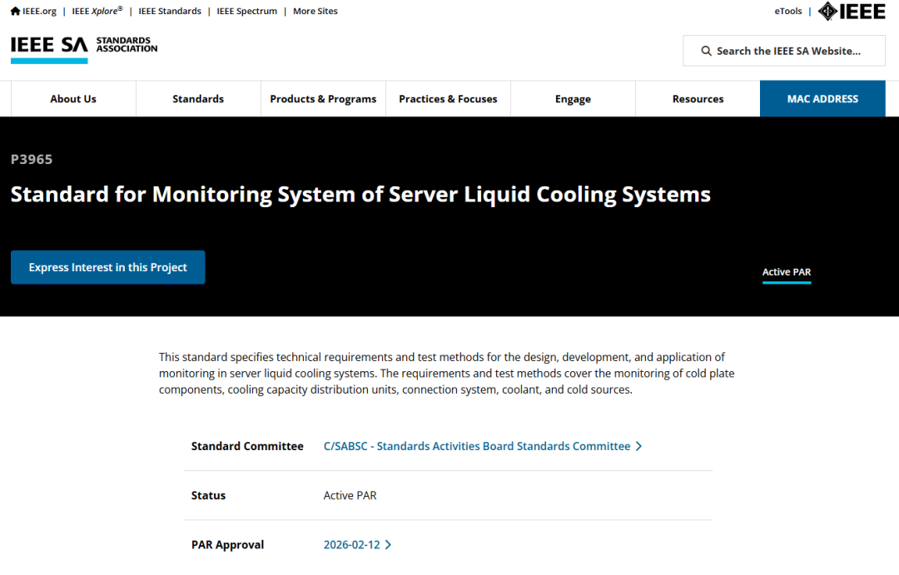Focus the Search the IEEE SA Website field
899x575 pixels.
[784, 51]
